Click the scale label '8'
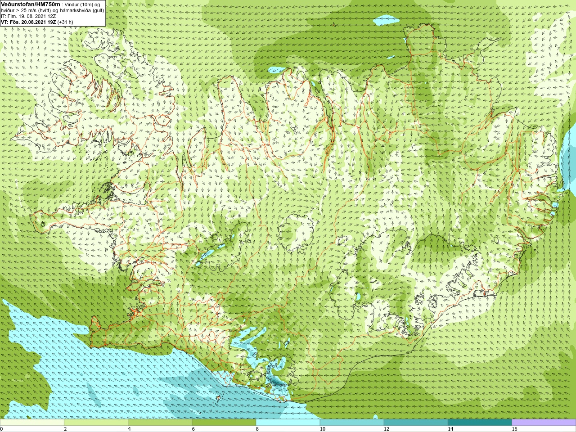The height and width of the screenshot is (432, 576). coord(257,429)
